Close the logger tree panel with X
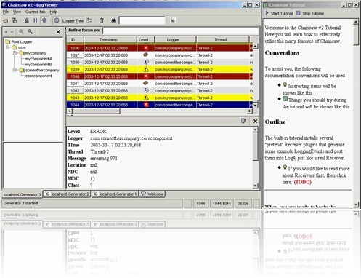The image size is (361, 278). (x=58, y=32)
